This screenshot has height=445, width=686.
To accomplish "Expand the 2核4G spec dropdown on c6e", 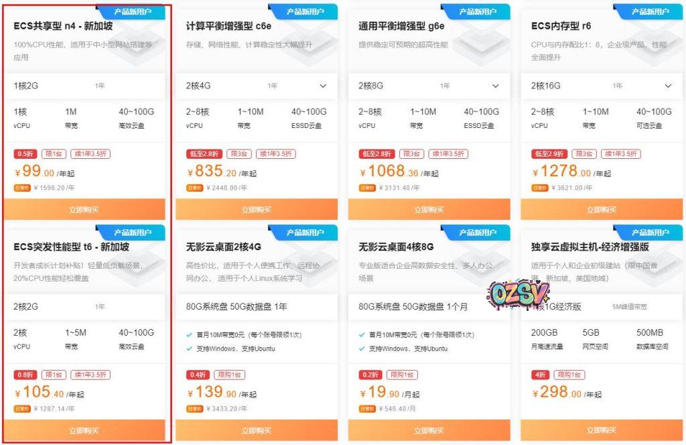I will [323, 86].
